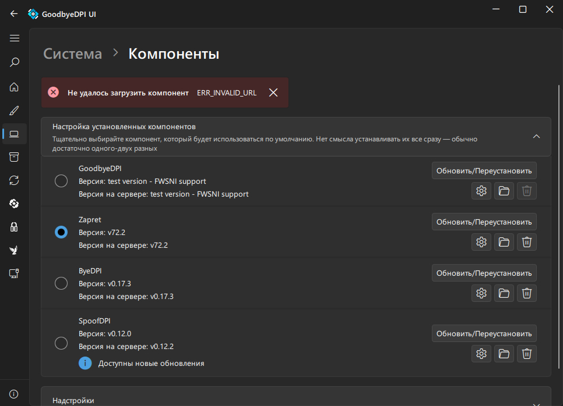Collapse the installed components settings section

pyautogui.click(x=536, y=137)
